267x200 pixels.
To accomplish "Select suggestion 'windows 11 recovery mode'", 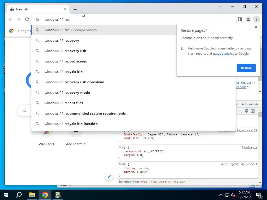I will 134,92.
